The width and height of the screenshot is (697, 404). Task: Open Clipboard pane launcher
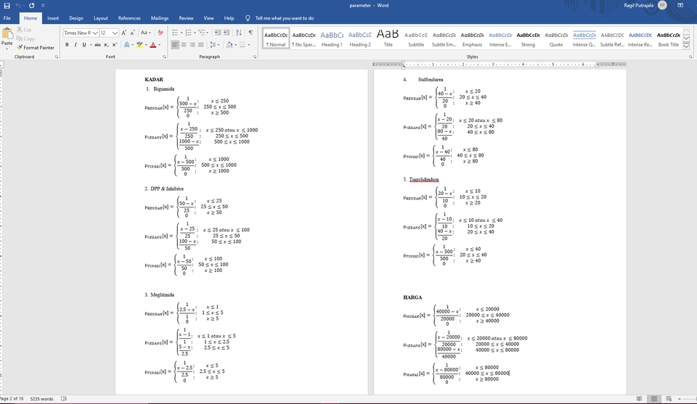click(57, 57)
